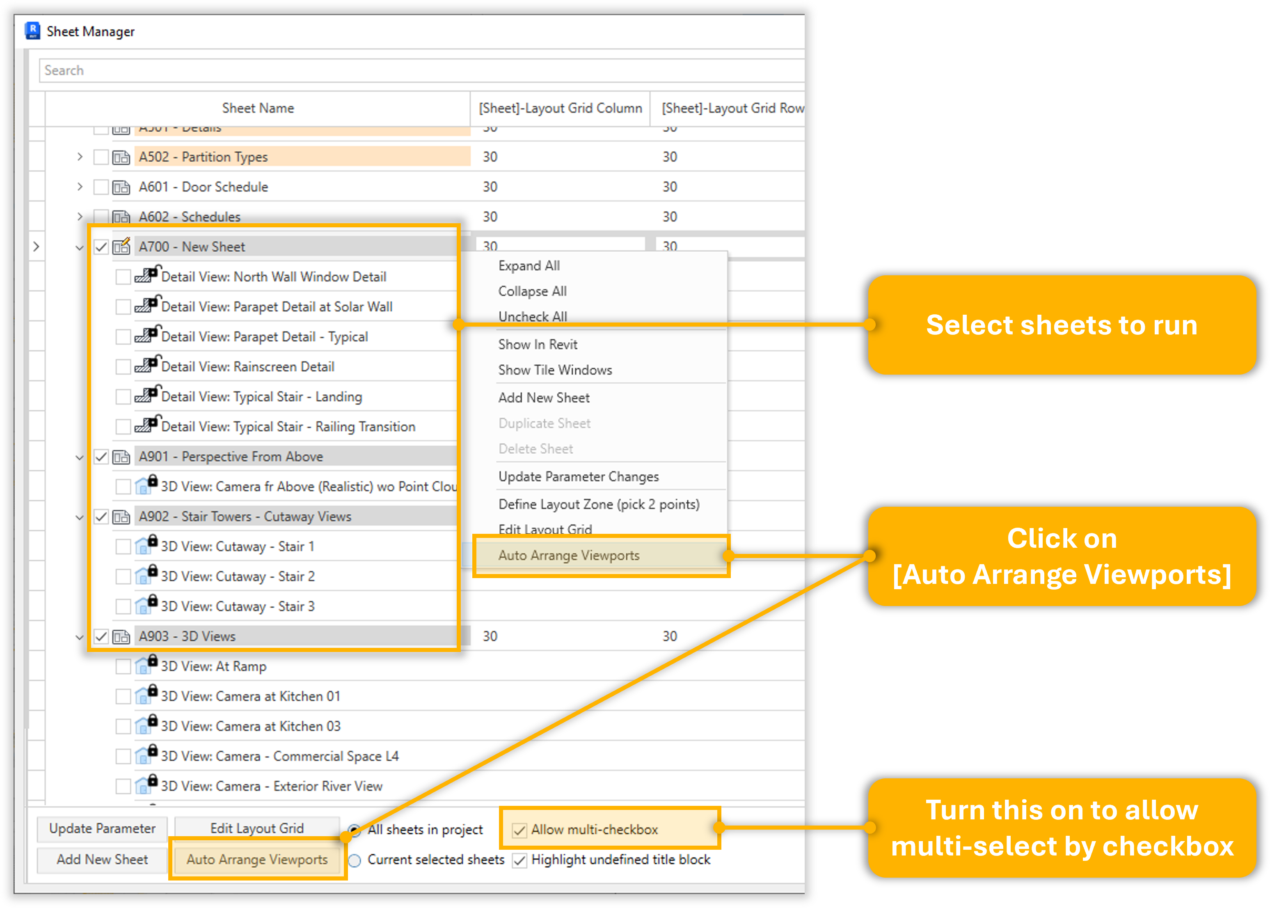Choose Auto Arrange Viewports from the context menu
1270x908 pixels.
point(569,555)
